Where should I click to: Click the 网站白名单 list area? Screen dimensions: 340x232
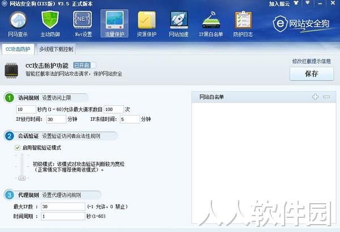pyautogui.click(x=263, y=163)
